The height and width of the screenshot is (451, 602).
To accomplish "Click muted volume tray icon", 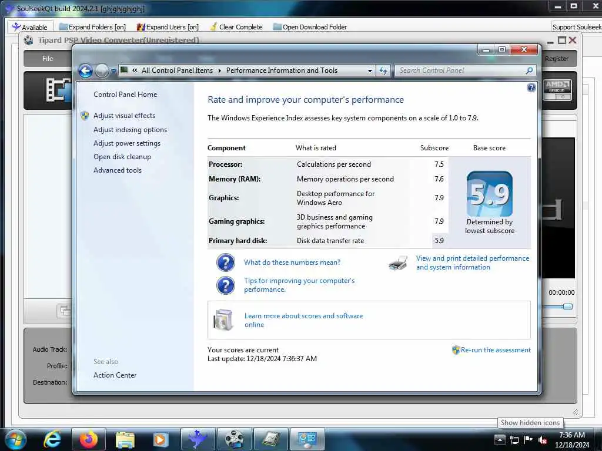I will click(x=543, y=440).
